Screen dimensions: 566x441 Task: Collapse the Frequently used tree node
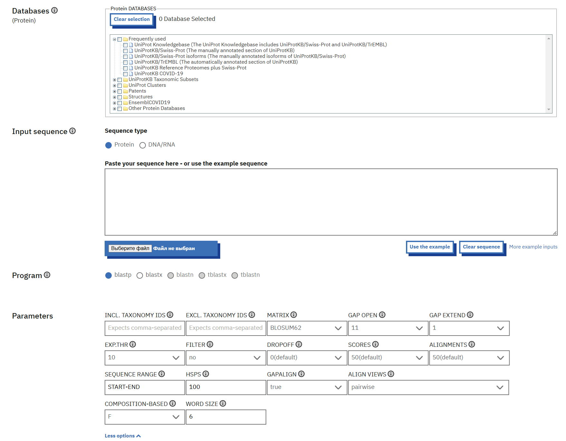(x=114, y=39)
